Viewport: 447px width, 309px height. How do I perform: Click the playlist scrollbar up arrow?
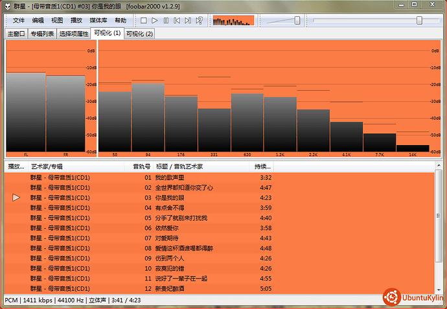coord(439,165)
